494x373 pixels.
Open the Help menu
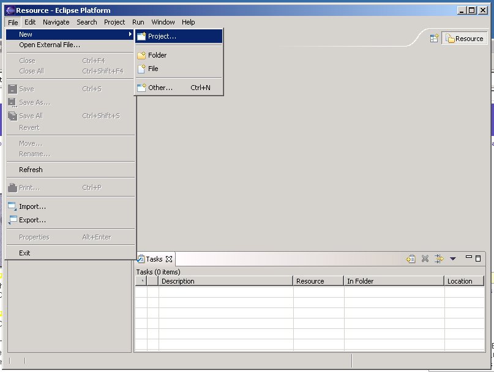pyautogui.click(x=188, y=22)
